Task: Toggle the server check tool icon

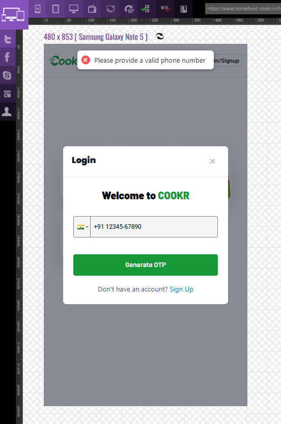Action: tap(147, 9)
